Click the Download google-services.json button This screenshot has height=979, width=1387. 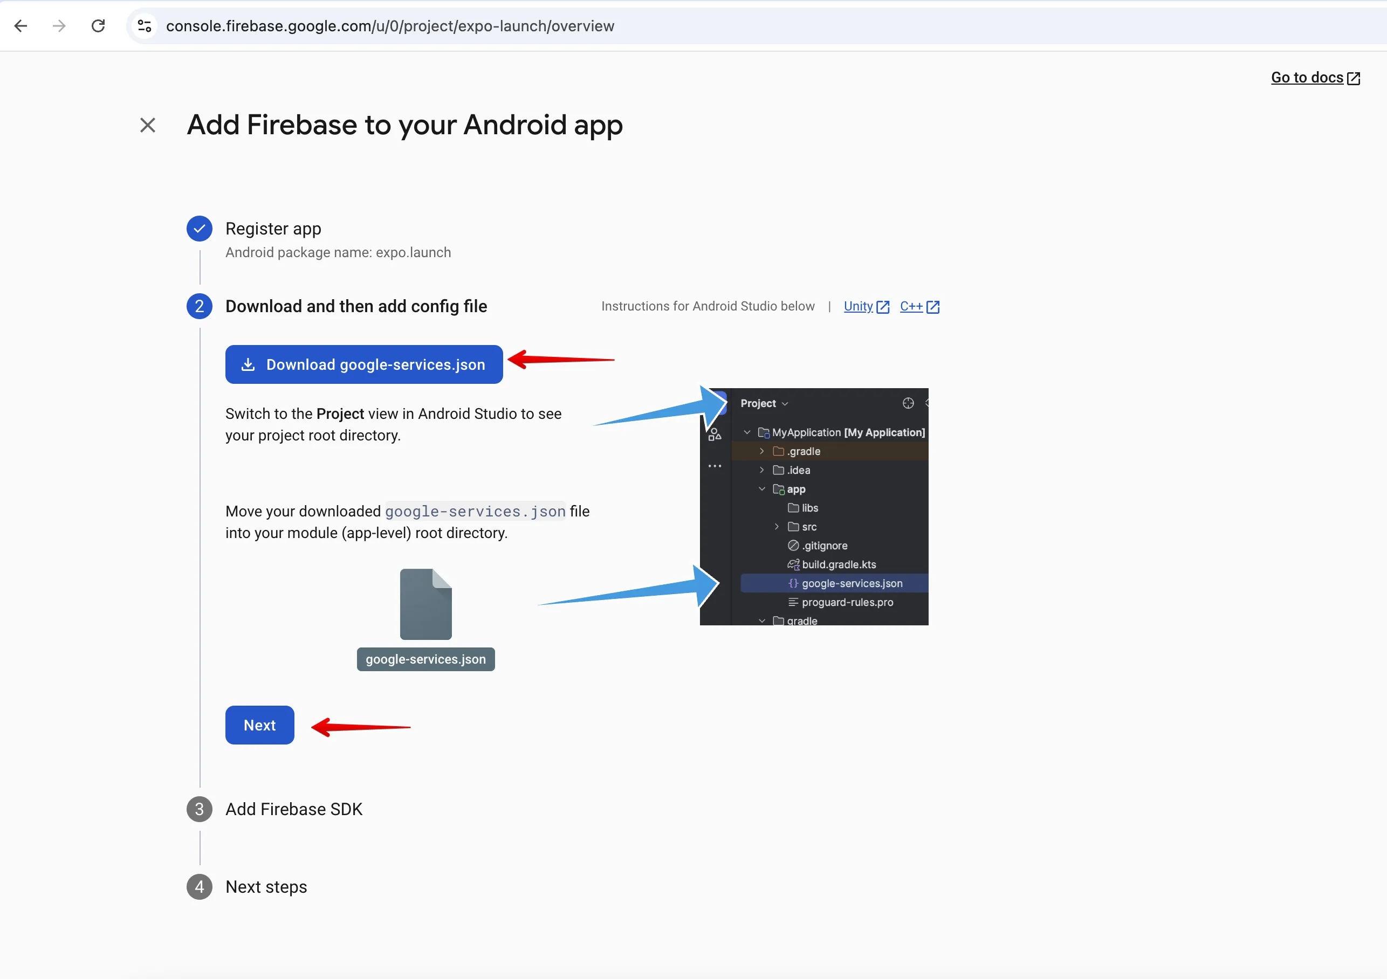[x=363, y=364]
